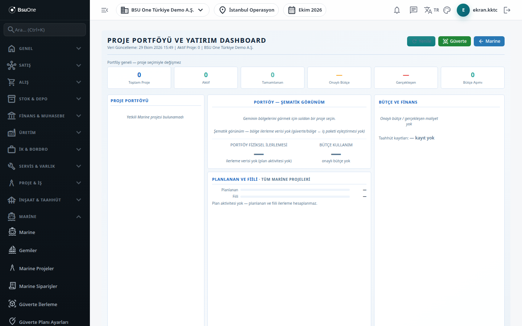
Task: Expand the STOK & DEPO chevron
Action: pyautogui.click(x=79, y=99)
